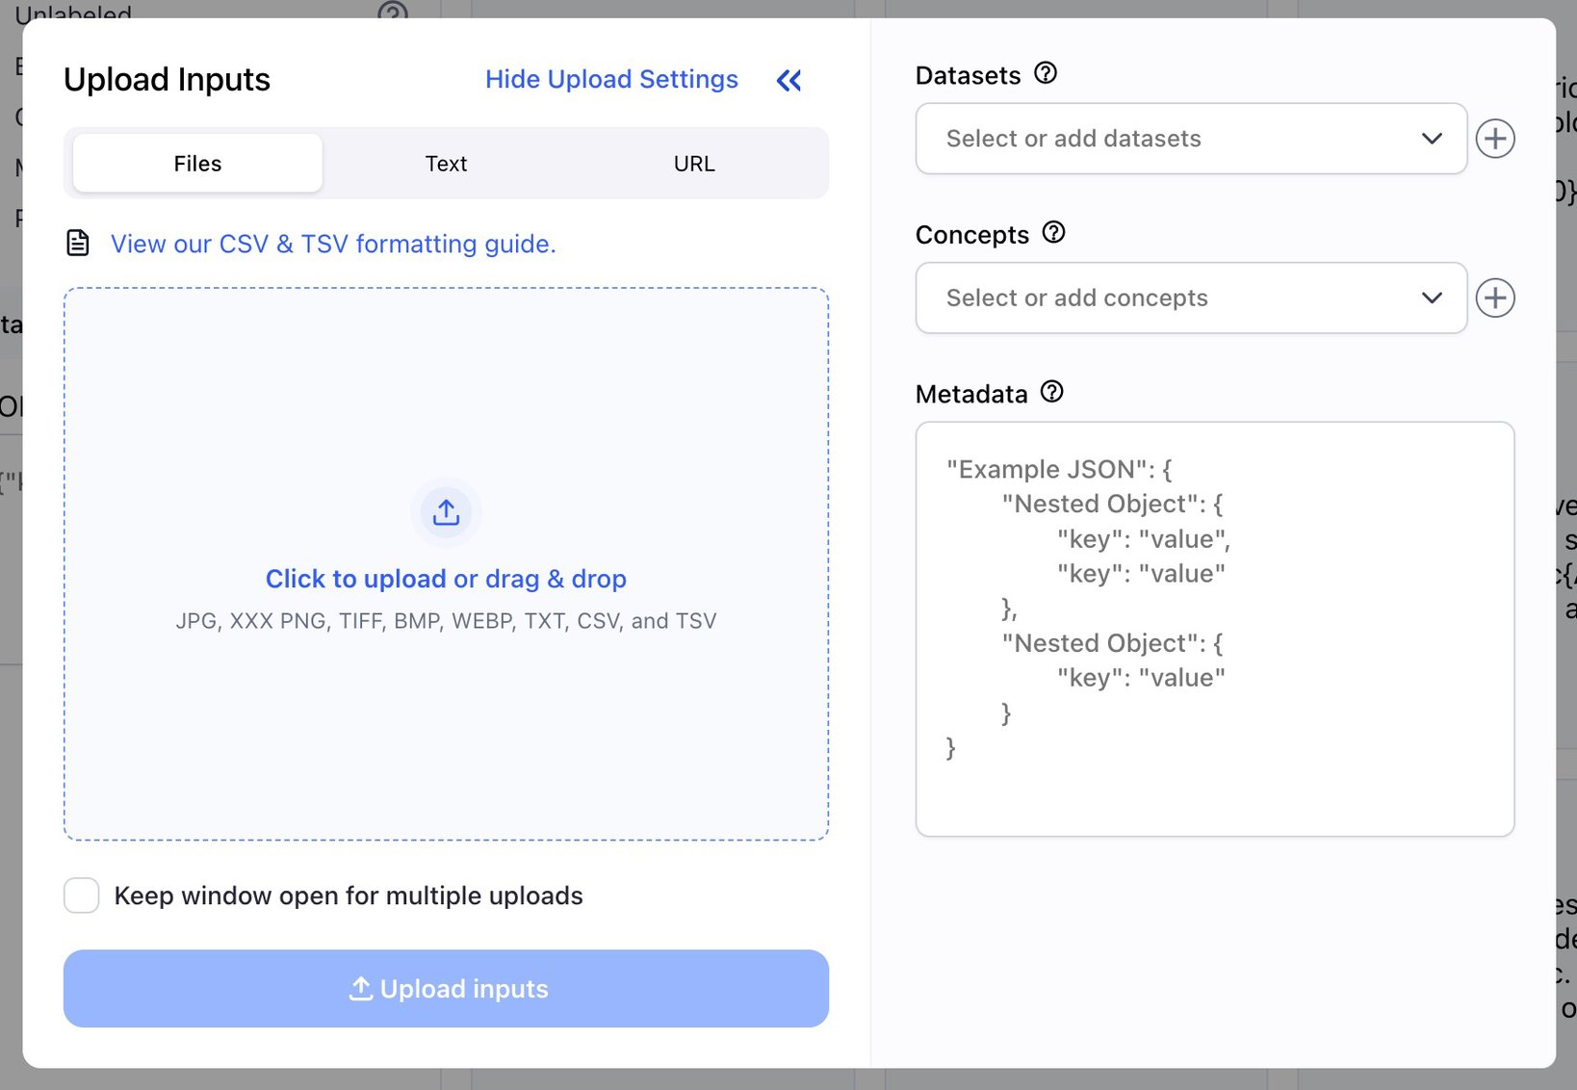Click the Datasets help question-mark icon
This screenshot has height=1090, width=1577.
(x=1046, y=73)
